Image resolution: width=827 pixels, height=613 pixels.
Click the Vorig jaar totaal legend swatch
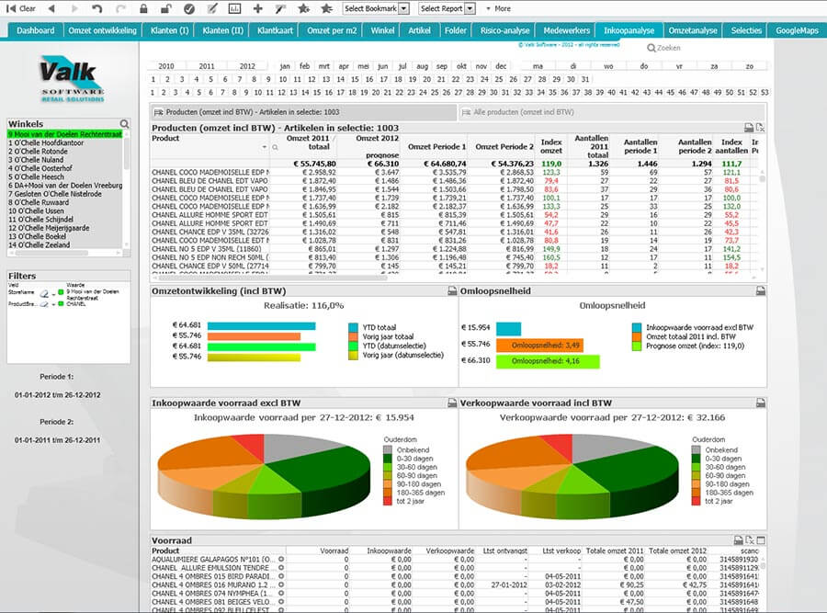pos(354,336)
